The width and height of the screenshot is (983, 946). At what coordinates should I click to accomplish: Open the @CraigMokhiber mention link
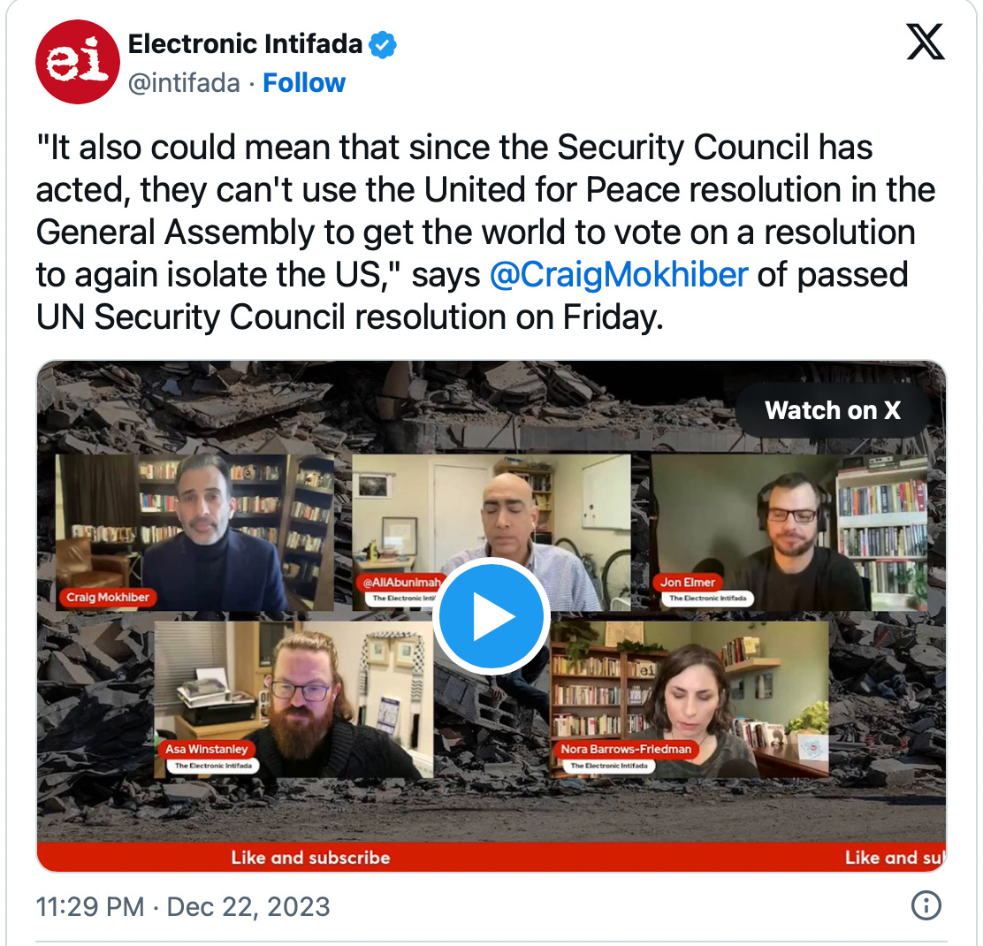(619, 275)
